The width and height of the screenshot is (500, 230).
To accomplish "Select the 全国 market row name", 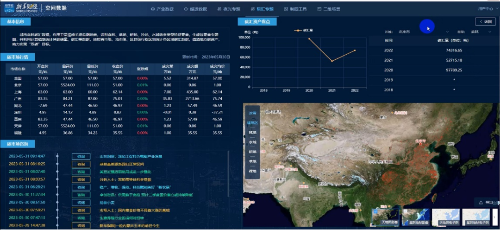I will 18,78.
